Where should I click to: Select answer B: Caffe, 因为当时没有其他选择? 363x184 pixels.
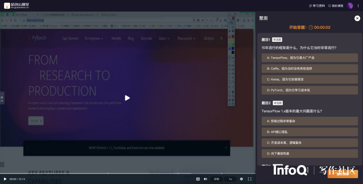pyautogui.click(x=309, y=68)
